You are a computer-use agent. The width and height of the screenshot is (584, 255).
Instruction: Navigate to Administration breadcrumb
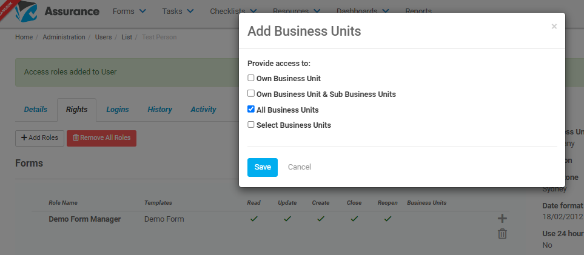pyautogui.click(x=64, y=37)
